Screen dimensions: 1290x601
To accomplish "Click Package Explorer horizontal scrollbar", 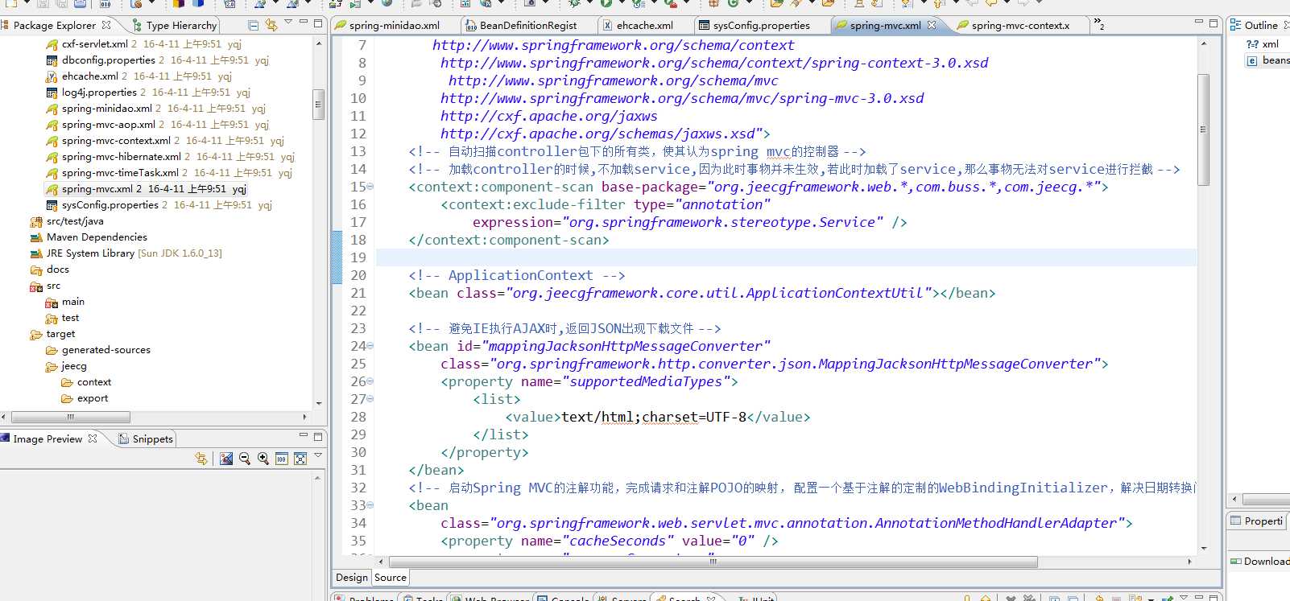I will (x=71, y=417).
